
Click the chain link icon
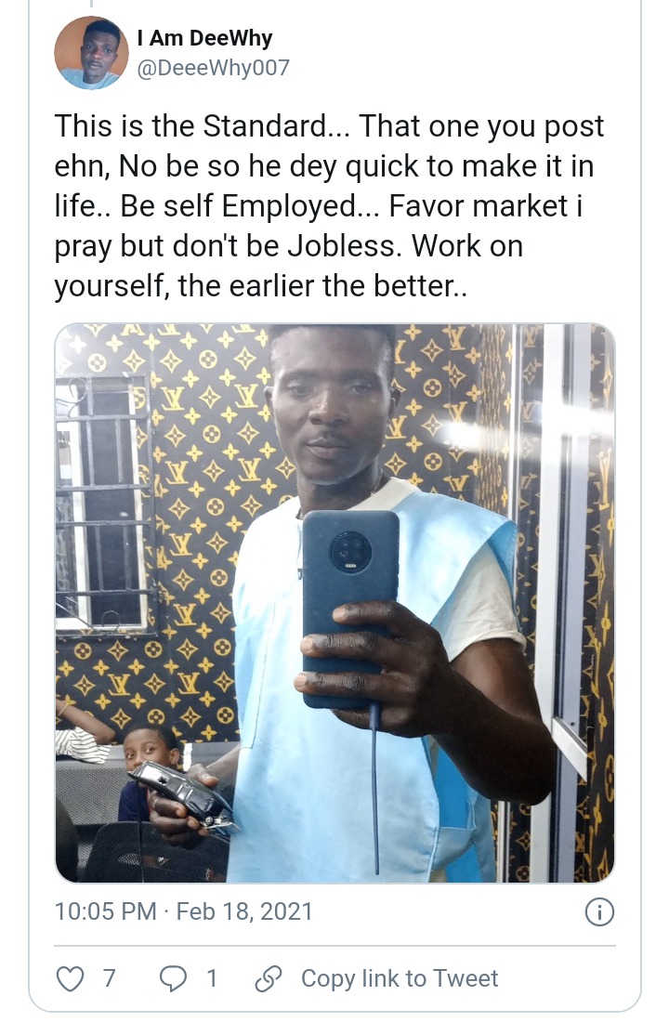[268, 978]
